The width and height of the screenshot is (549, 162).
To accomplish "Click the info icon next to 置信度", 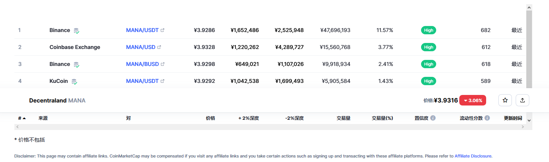I will 433,118.
